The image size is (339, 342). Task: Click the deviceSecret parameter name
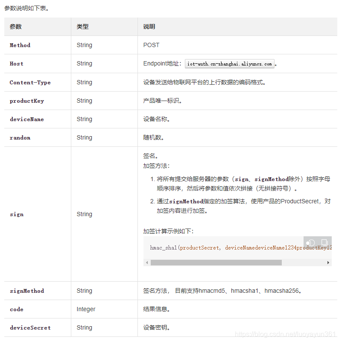(30, 328)
